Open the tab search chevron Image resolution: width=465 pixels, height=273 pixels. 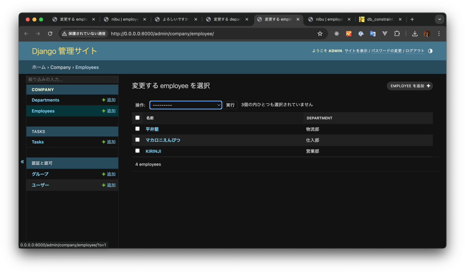pyautogui.click(x=439, y=19)
